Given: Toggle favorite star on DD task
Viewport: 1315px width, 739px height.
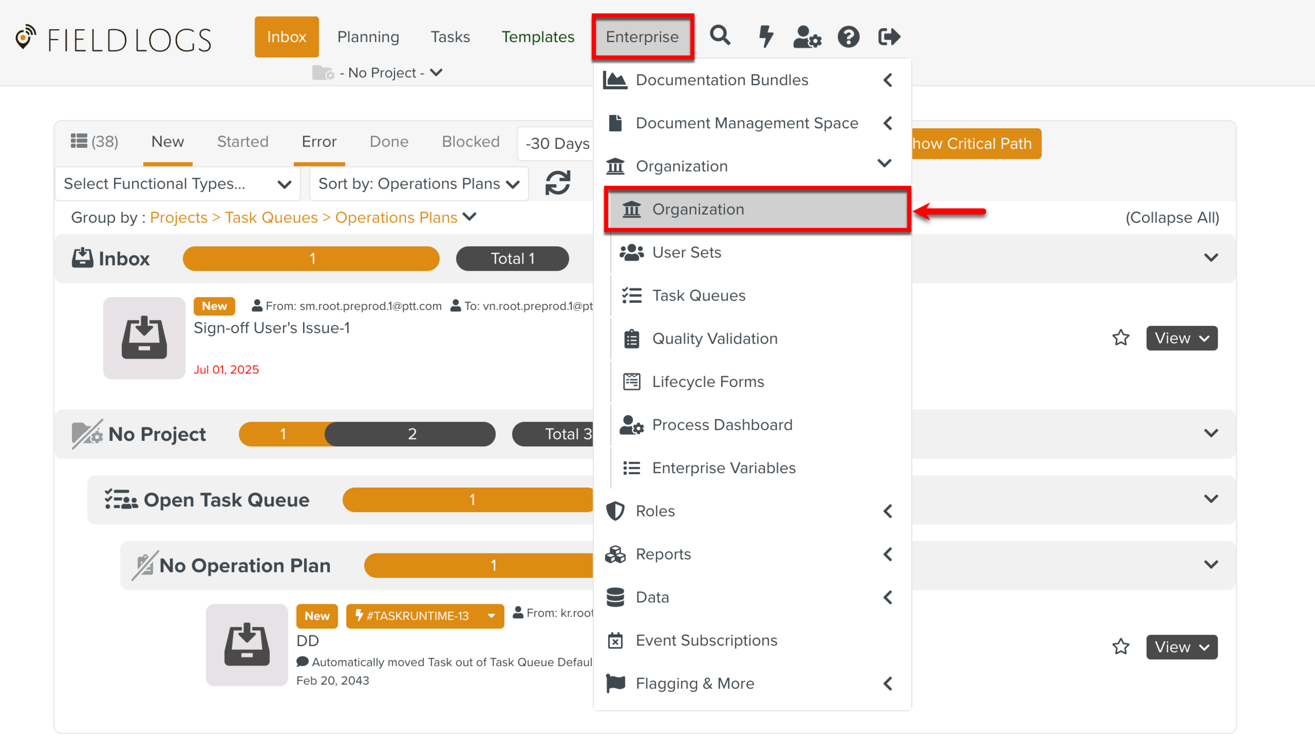Looking at the screenshot, I should click(x=1121, y=646).
